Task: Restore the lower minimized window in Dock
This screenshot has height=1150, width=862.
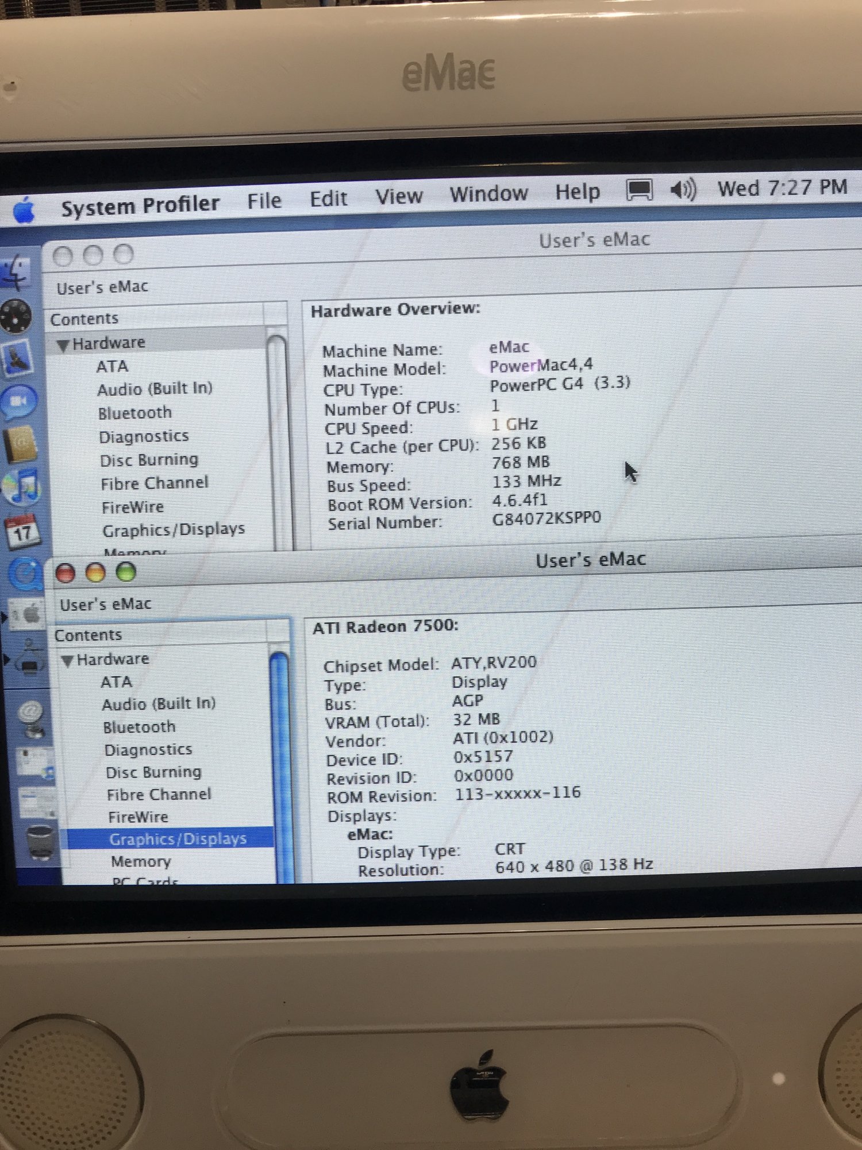Action: pyautogui.click(x=37, y=802)
